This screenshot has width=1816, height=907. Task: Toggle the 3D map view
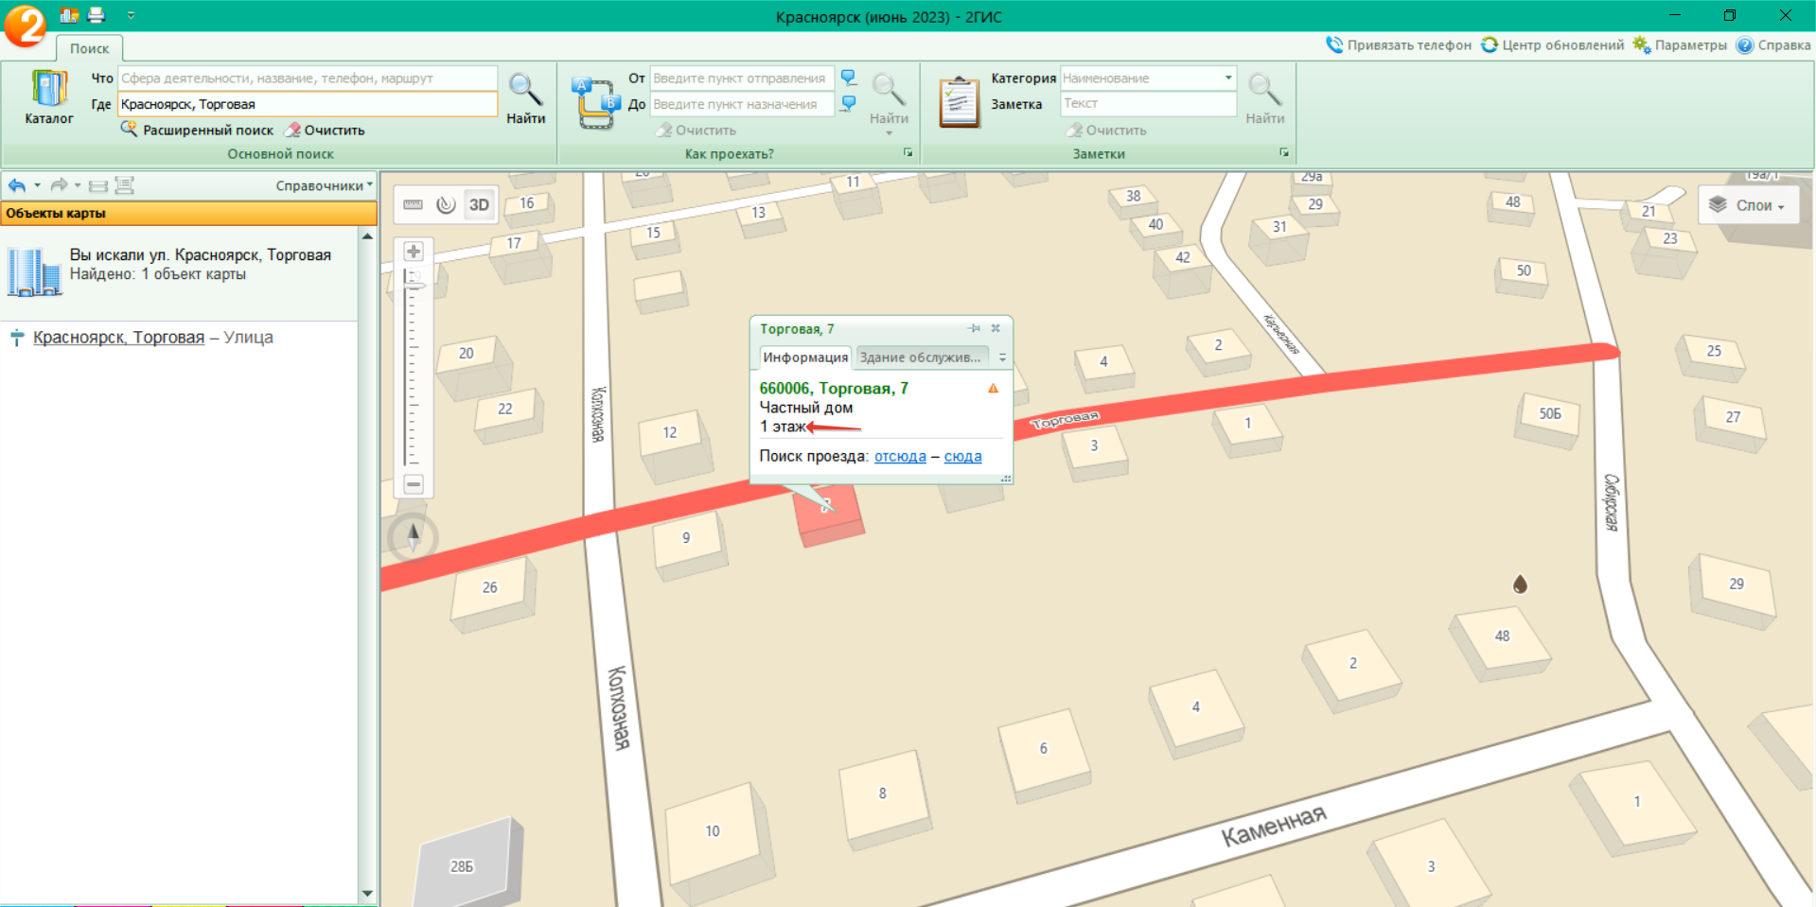479,204
